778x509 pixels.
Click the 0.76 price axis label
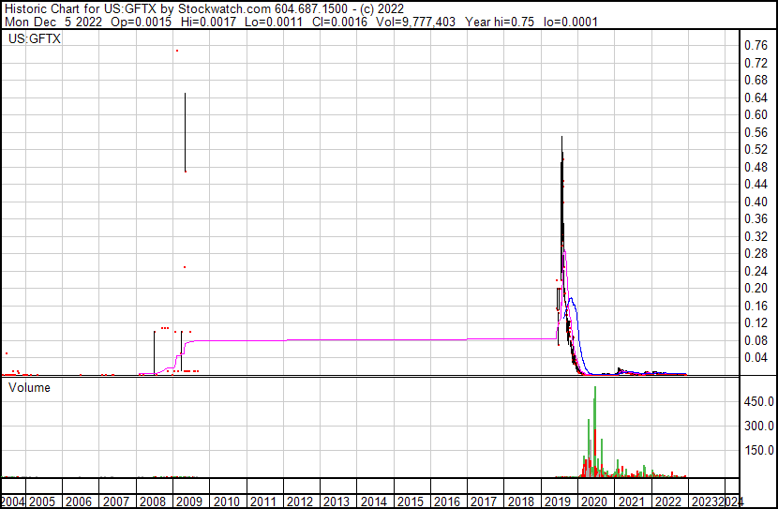coord(755,45)
